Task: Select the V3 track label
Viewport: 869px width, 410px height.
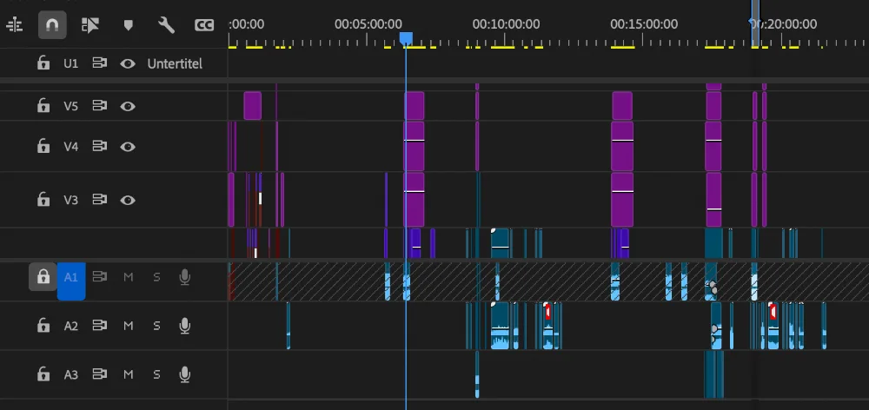Action: tap(71, 200)
